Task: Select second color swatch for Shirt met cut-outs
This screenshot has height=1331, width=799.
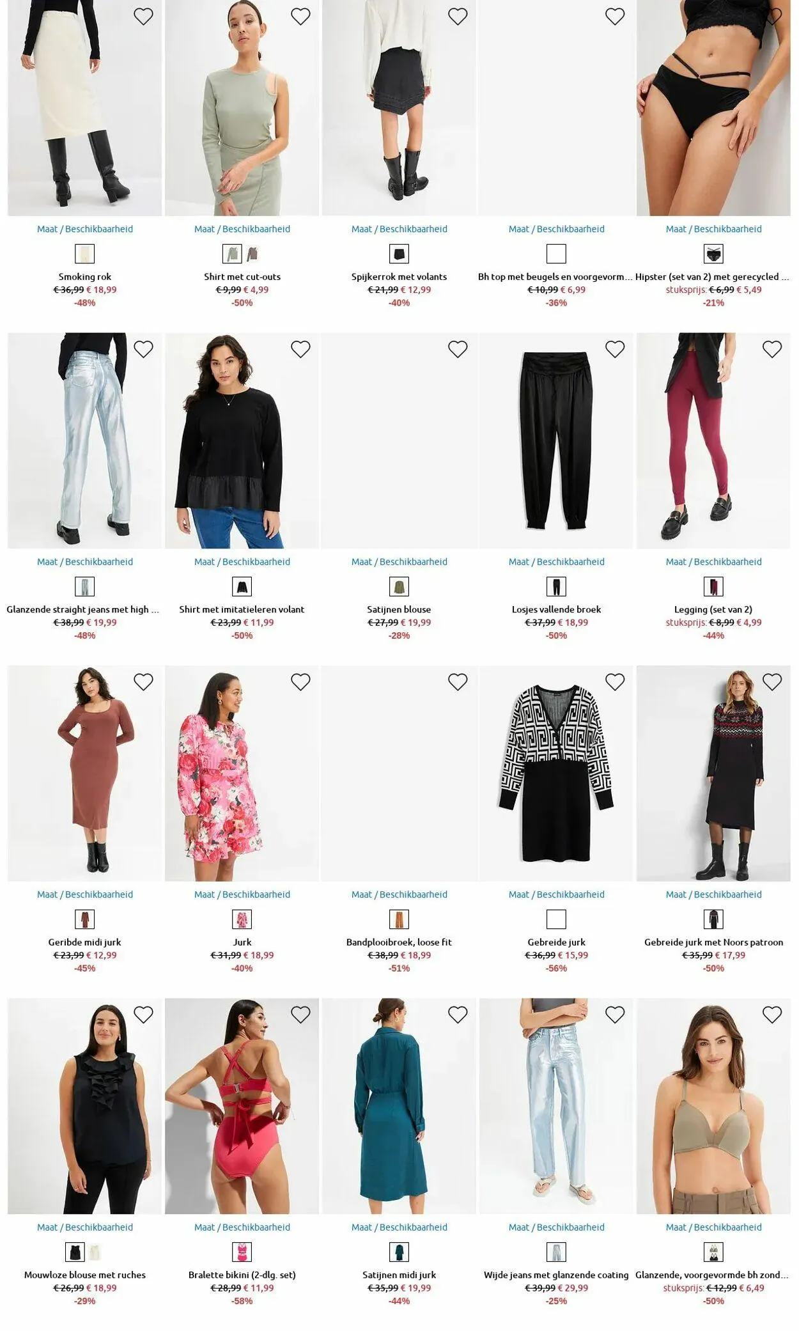Action: (x=252, y=254)
